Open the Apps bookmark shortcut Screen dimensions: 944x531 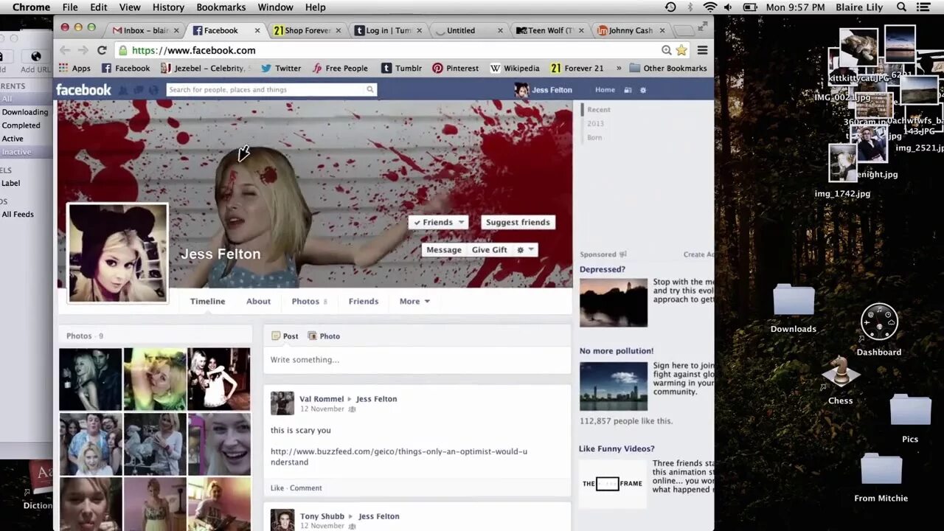pyautogui.click(x=74, y=68)
